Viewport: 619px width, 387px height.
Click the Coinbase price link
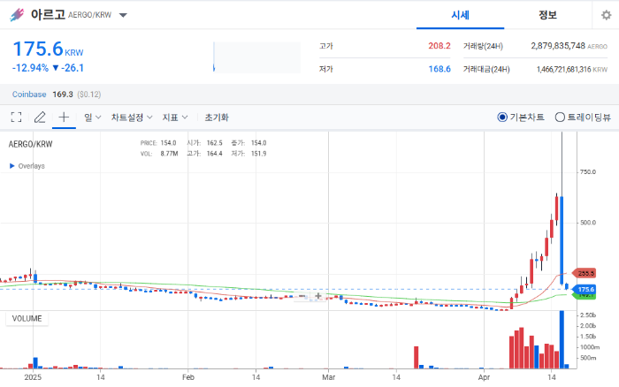point(29,95)
